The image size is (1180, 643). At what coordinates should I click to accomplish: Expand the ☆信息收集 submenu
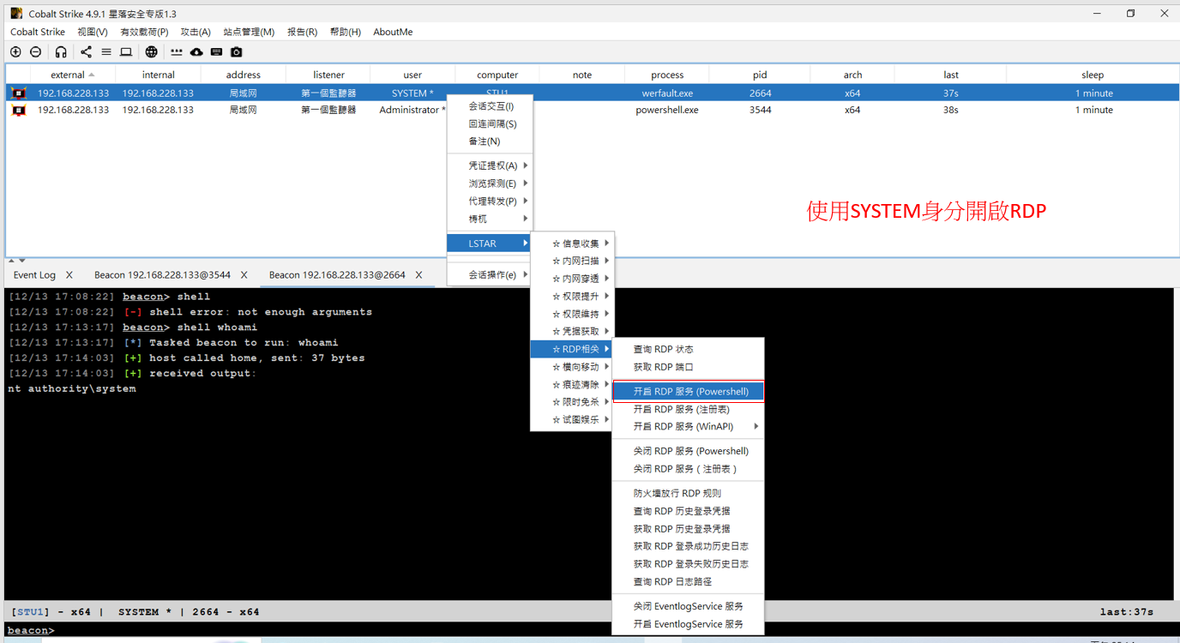573,243
